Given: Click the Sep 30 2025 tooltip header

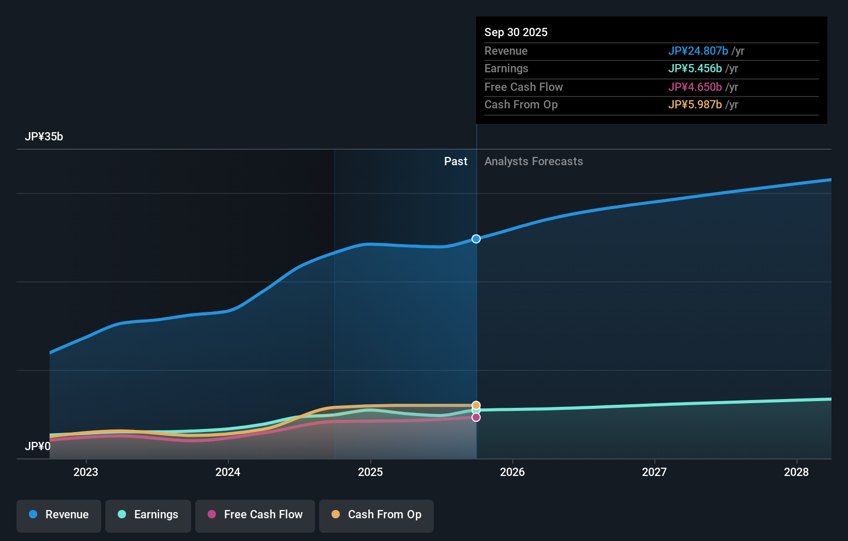Looking at the screenshot, I should click(x=515, y=32).
